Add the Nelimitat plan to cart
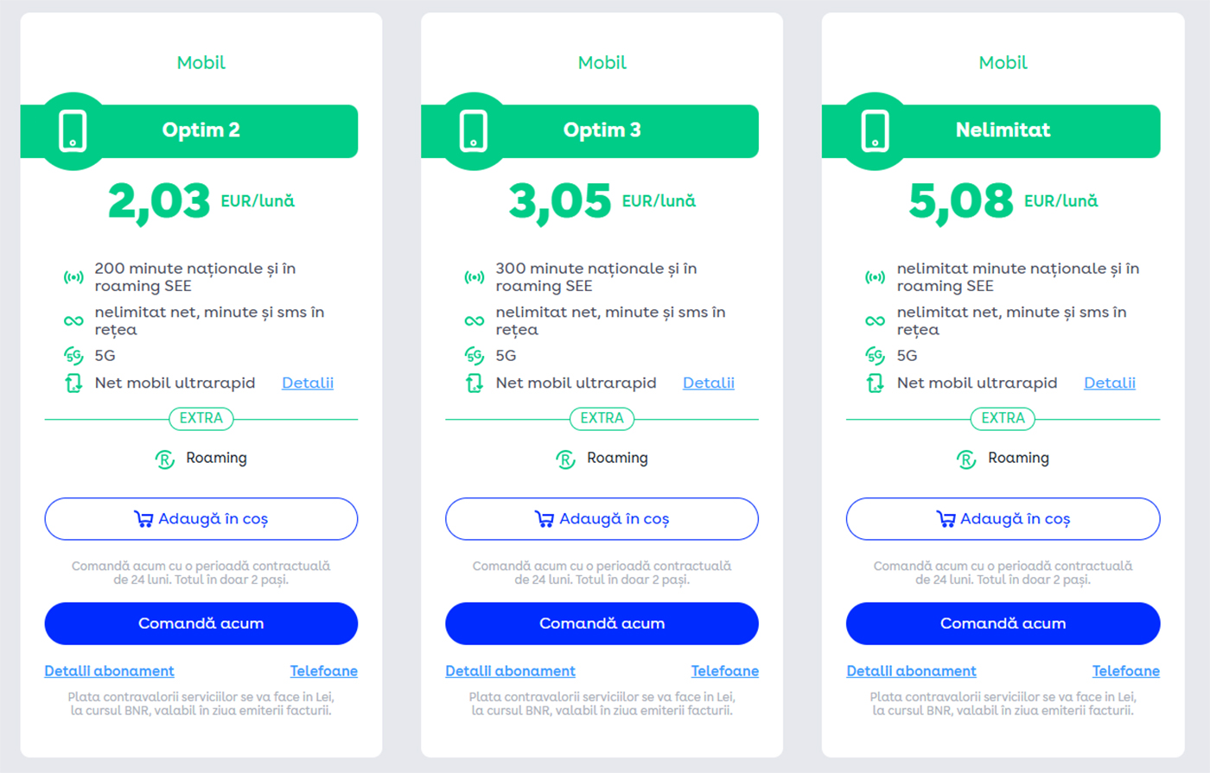 point(1003,519)
